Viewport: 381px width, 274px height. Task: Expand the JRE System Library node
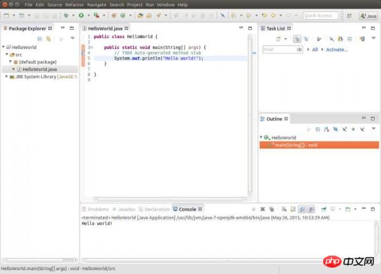6,77
